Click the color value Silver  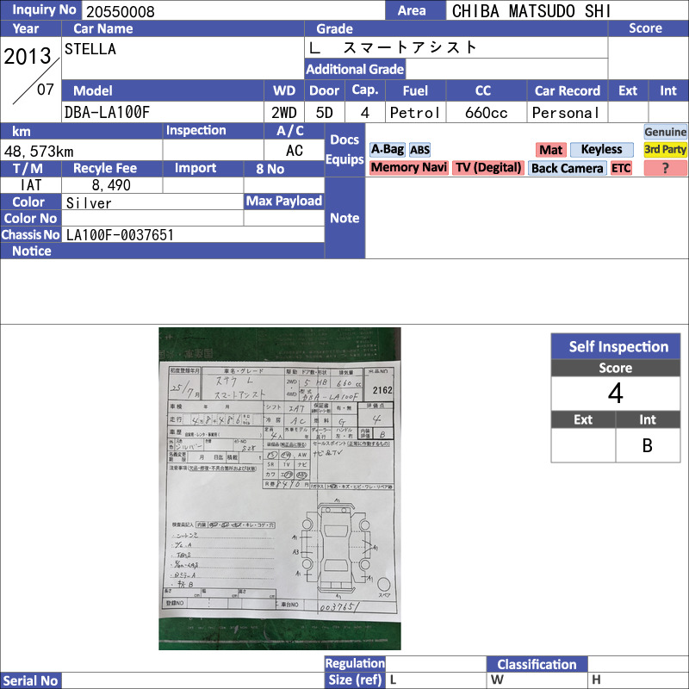pos(89,203)
